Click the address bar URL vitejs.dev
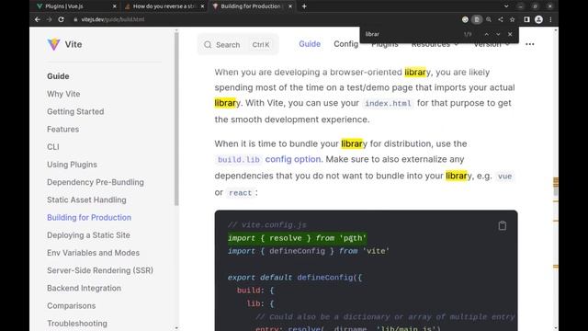The image size is (588, 331). (112, 19)
